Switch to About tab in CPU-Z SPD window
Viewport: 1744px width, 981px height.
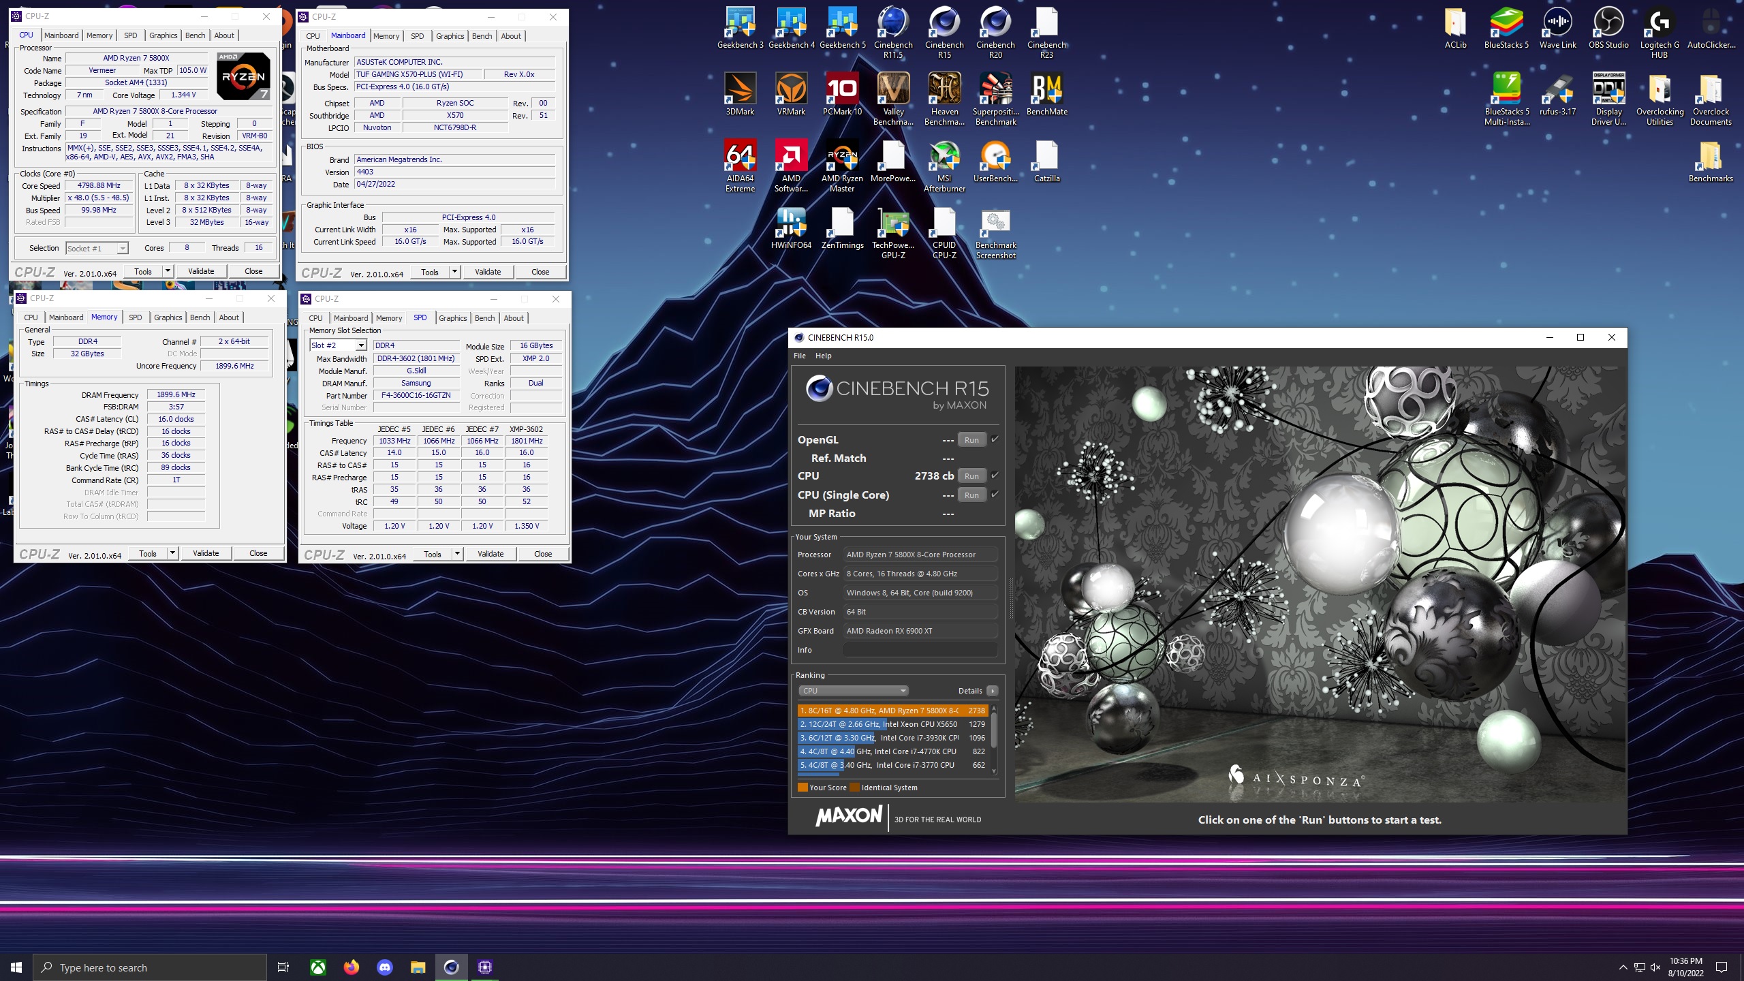(514, 318)
